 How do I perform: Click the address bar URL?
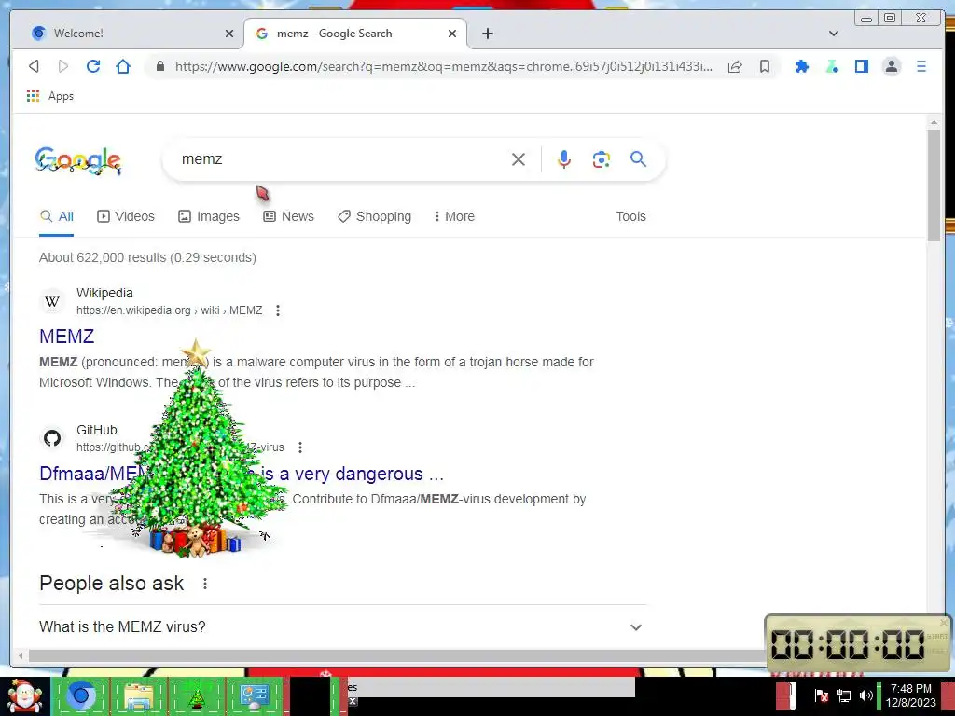(443, 66)
